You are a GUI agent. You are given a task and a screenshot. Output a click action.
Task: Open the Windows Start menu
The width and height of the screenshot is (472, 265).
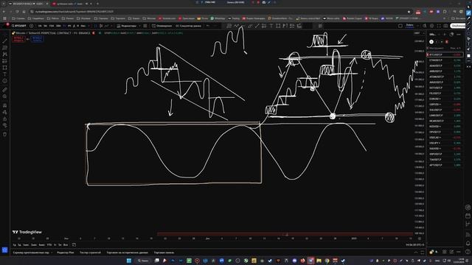tap(129, 261)
